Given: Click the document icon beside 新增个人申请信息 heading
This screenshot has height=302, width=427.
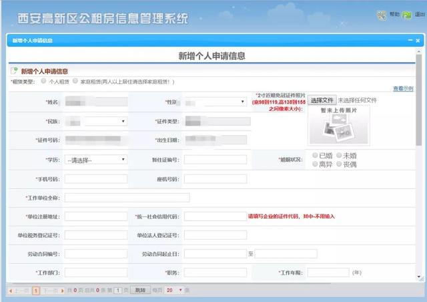Looking at the screenshot, I should pos(14,71).
